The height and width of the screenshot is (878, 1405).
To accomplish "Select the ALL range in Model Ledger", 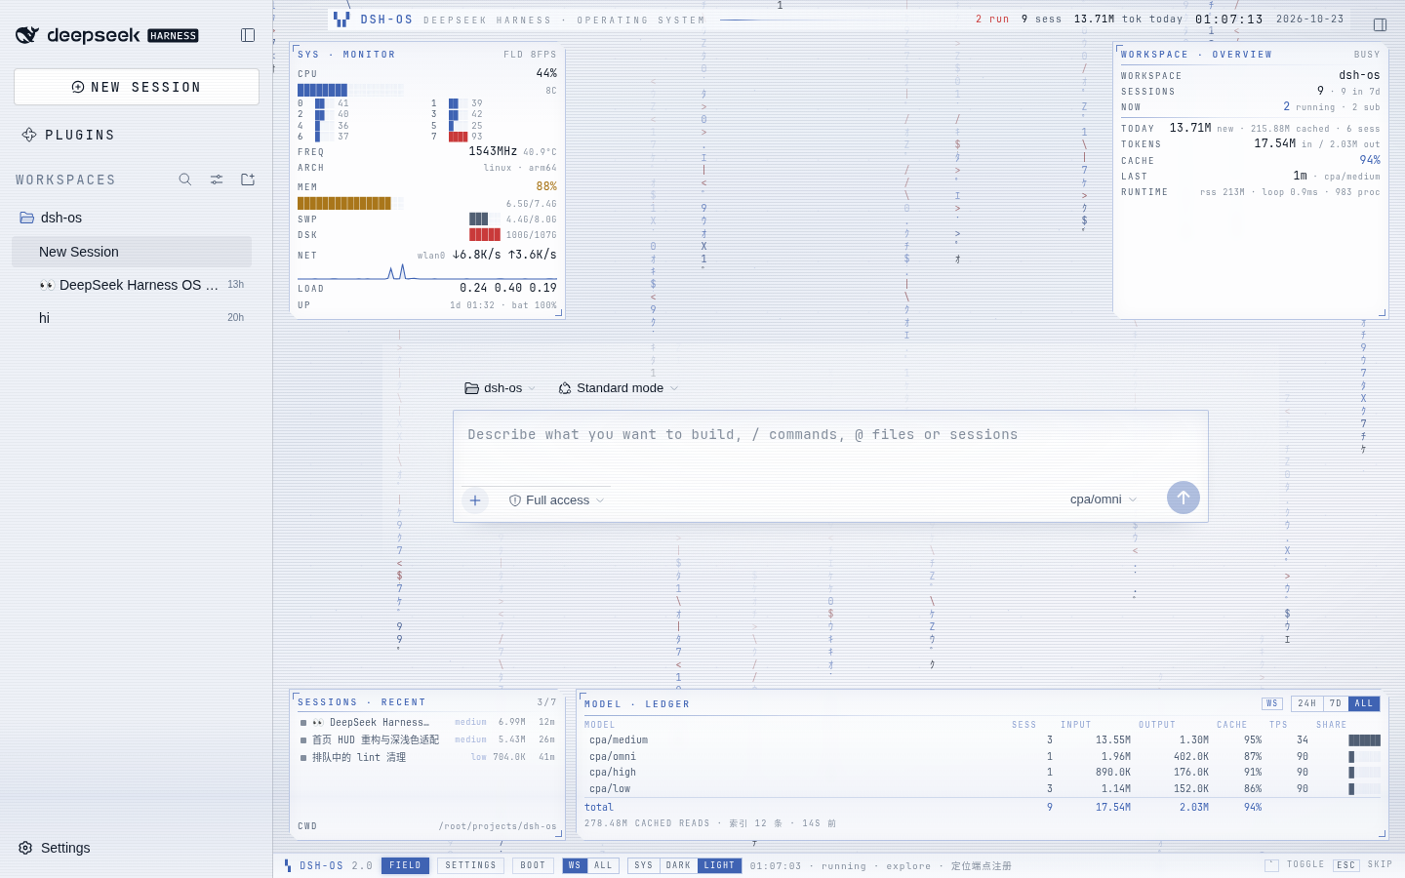I will point(1364,703).
